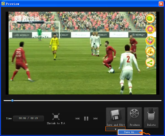Screen dimensions: 165x136
Task: Click the Delete trash bin button
Action: pyautogui.click(x=151, y=117)
